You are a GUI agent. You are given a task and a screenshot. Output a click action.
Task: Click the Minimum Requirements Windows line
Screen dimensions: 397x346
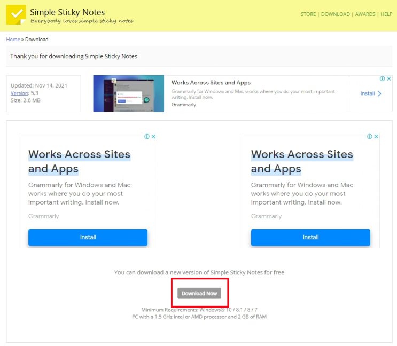199,310
